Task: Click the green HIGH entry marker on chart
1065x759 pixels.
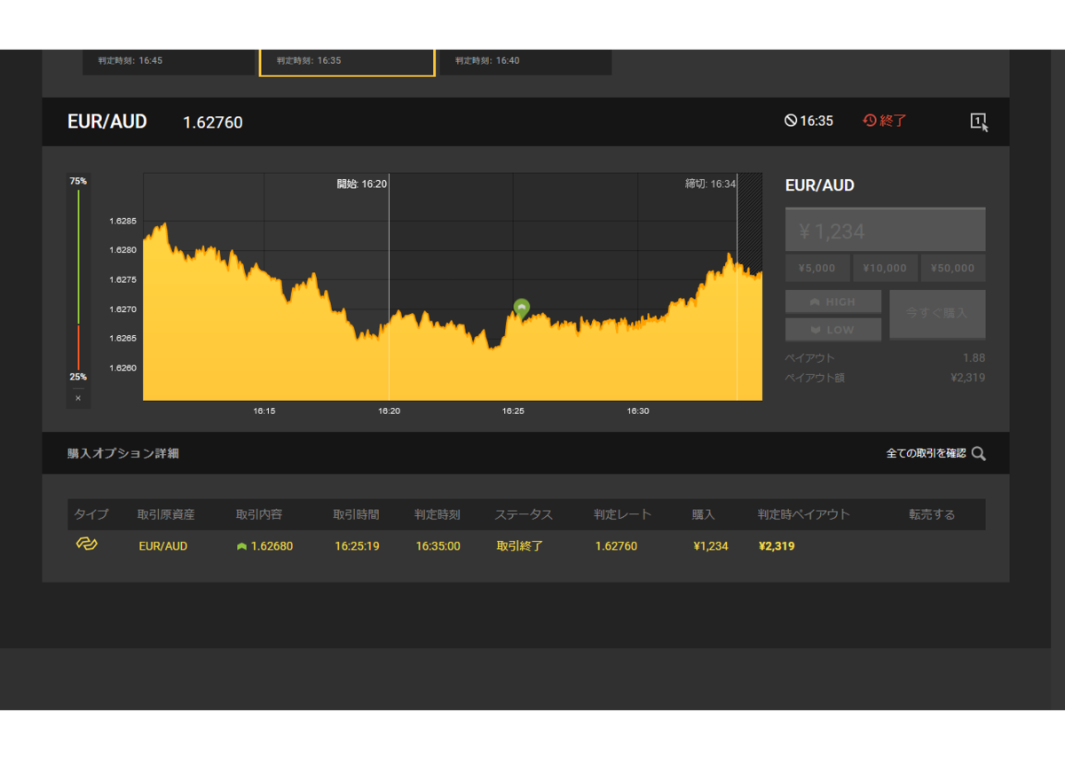Action: pos(522,308)
